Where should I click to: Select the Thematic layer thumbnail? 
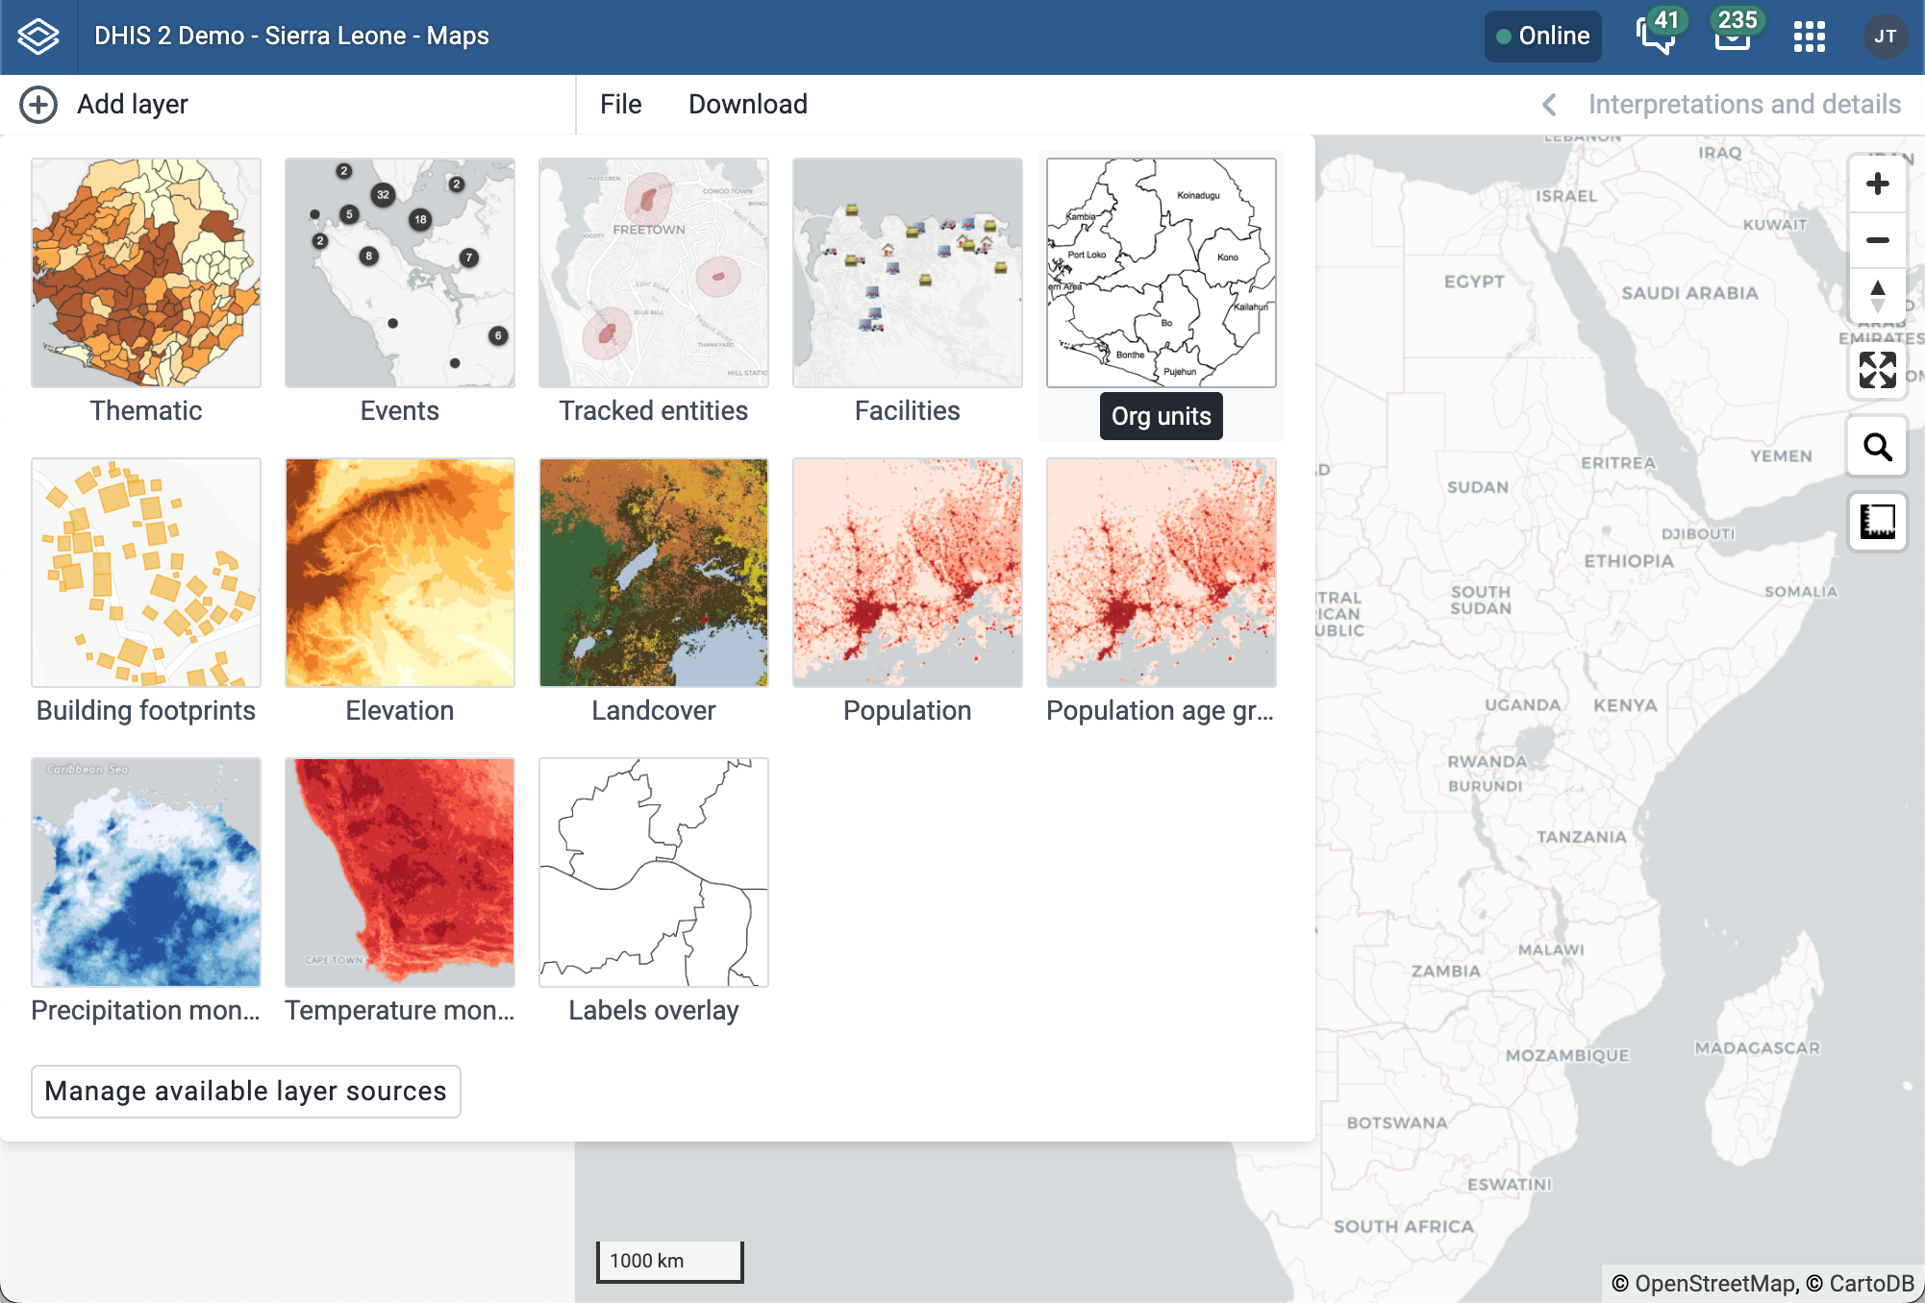[146, 273]
